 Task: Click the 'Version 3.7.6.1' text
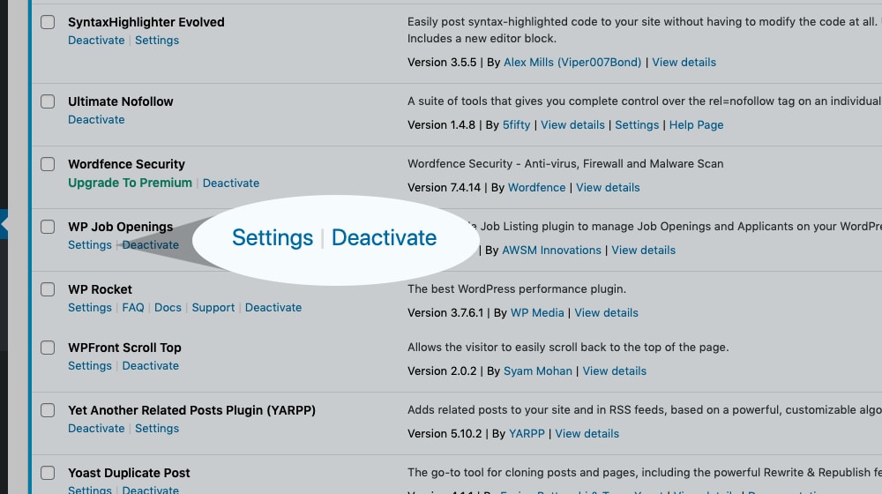tap(445, 312)
